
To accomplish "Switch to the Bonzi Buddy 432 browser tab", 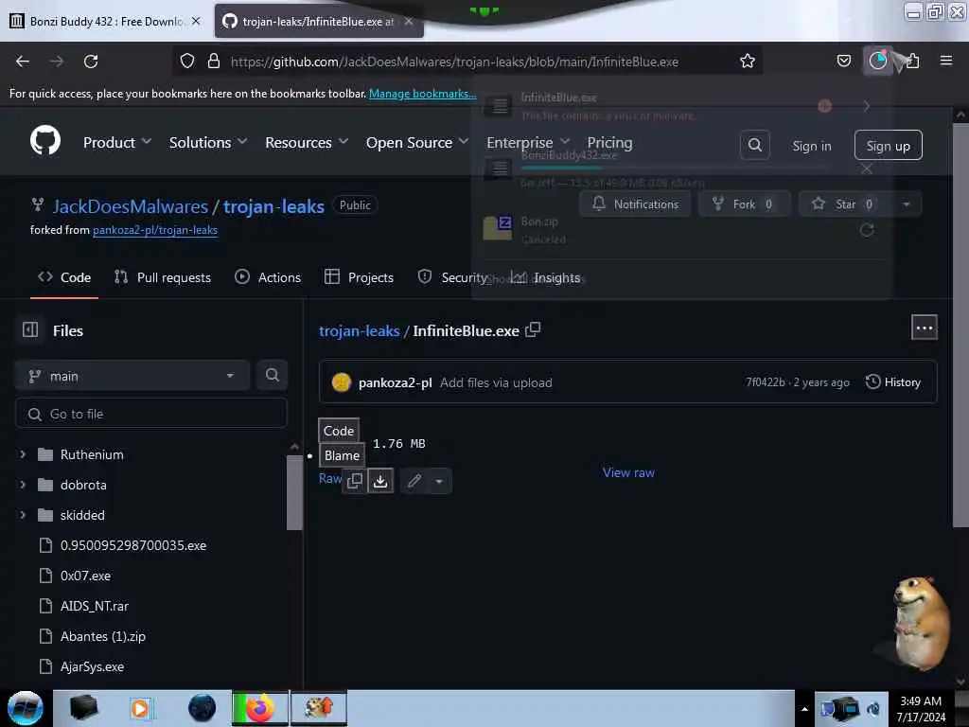I will pos(105,21).
